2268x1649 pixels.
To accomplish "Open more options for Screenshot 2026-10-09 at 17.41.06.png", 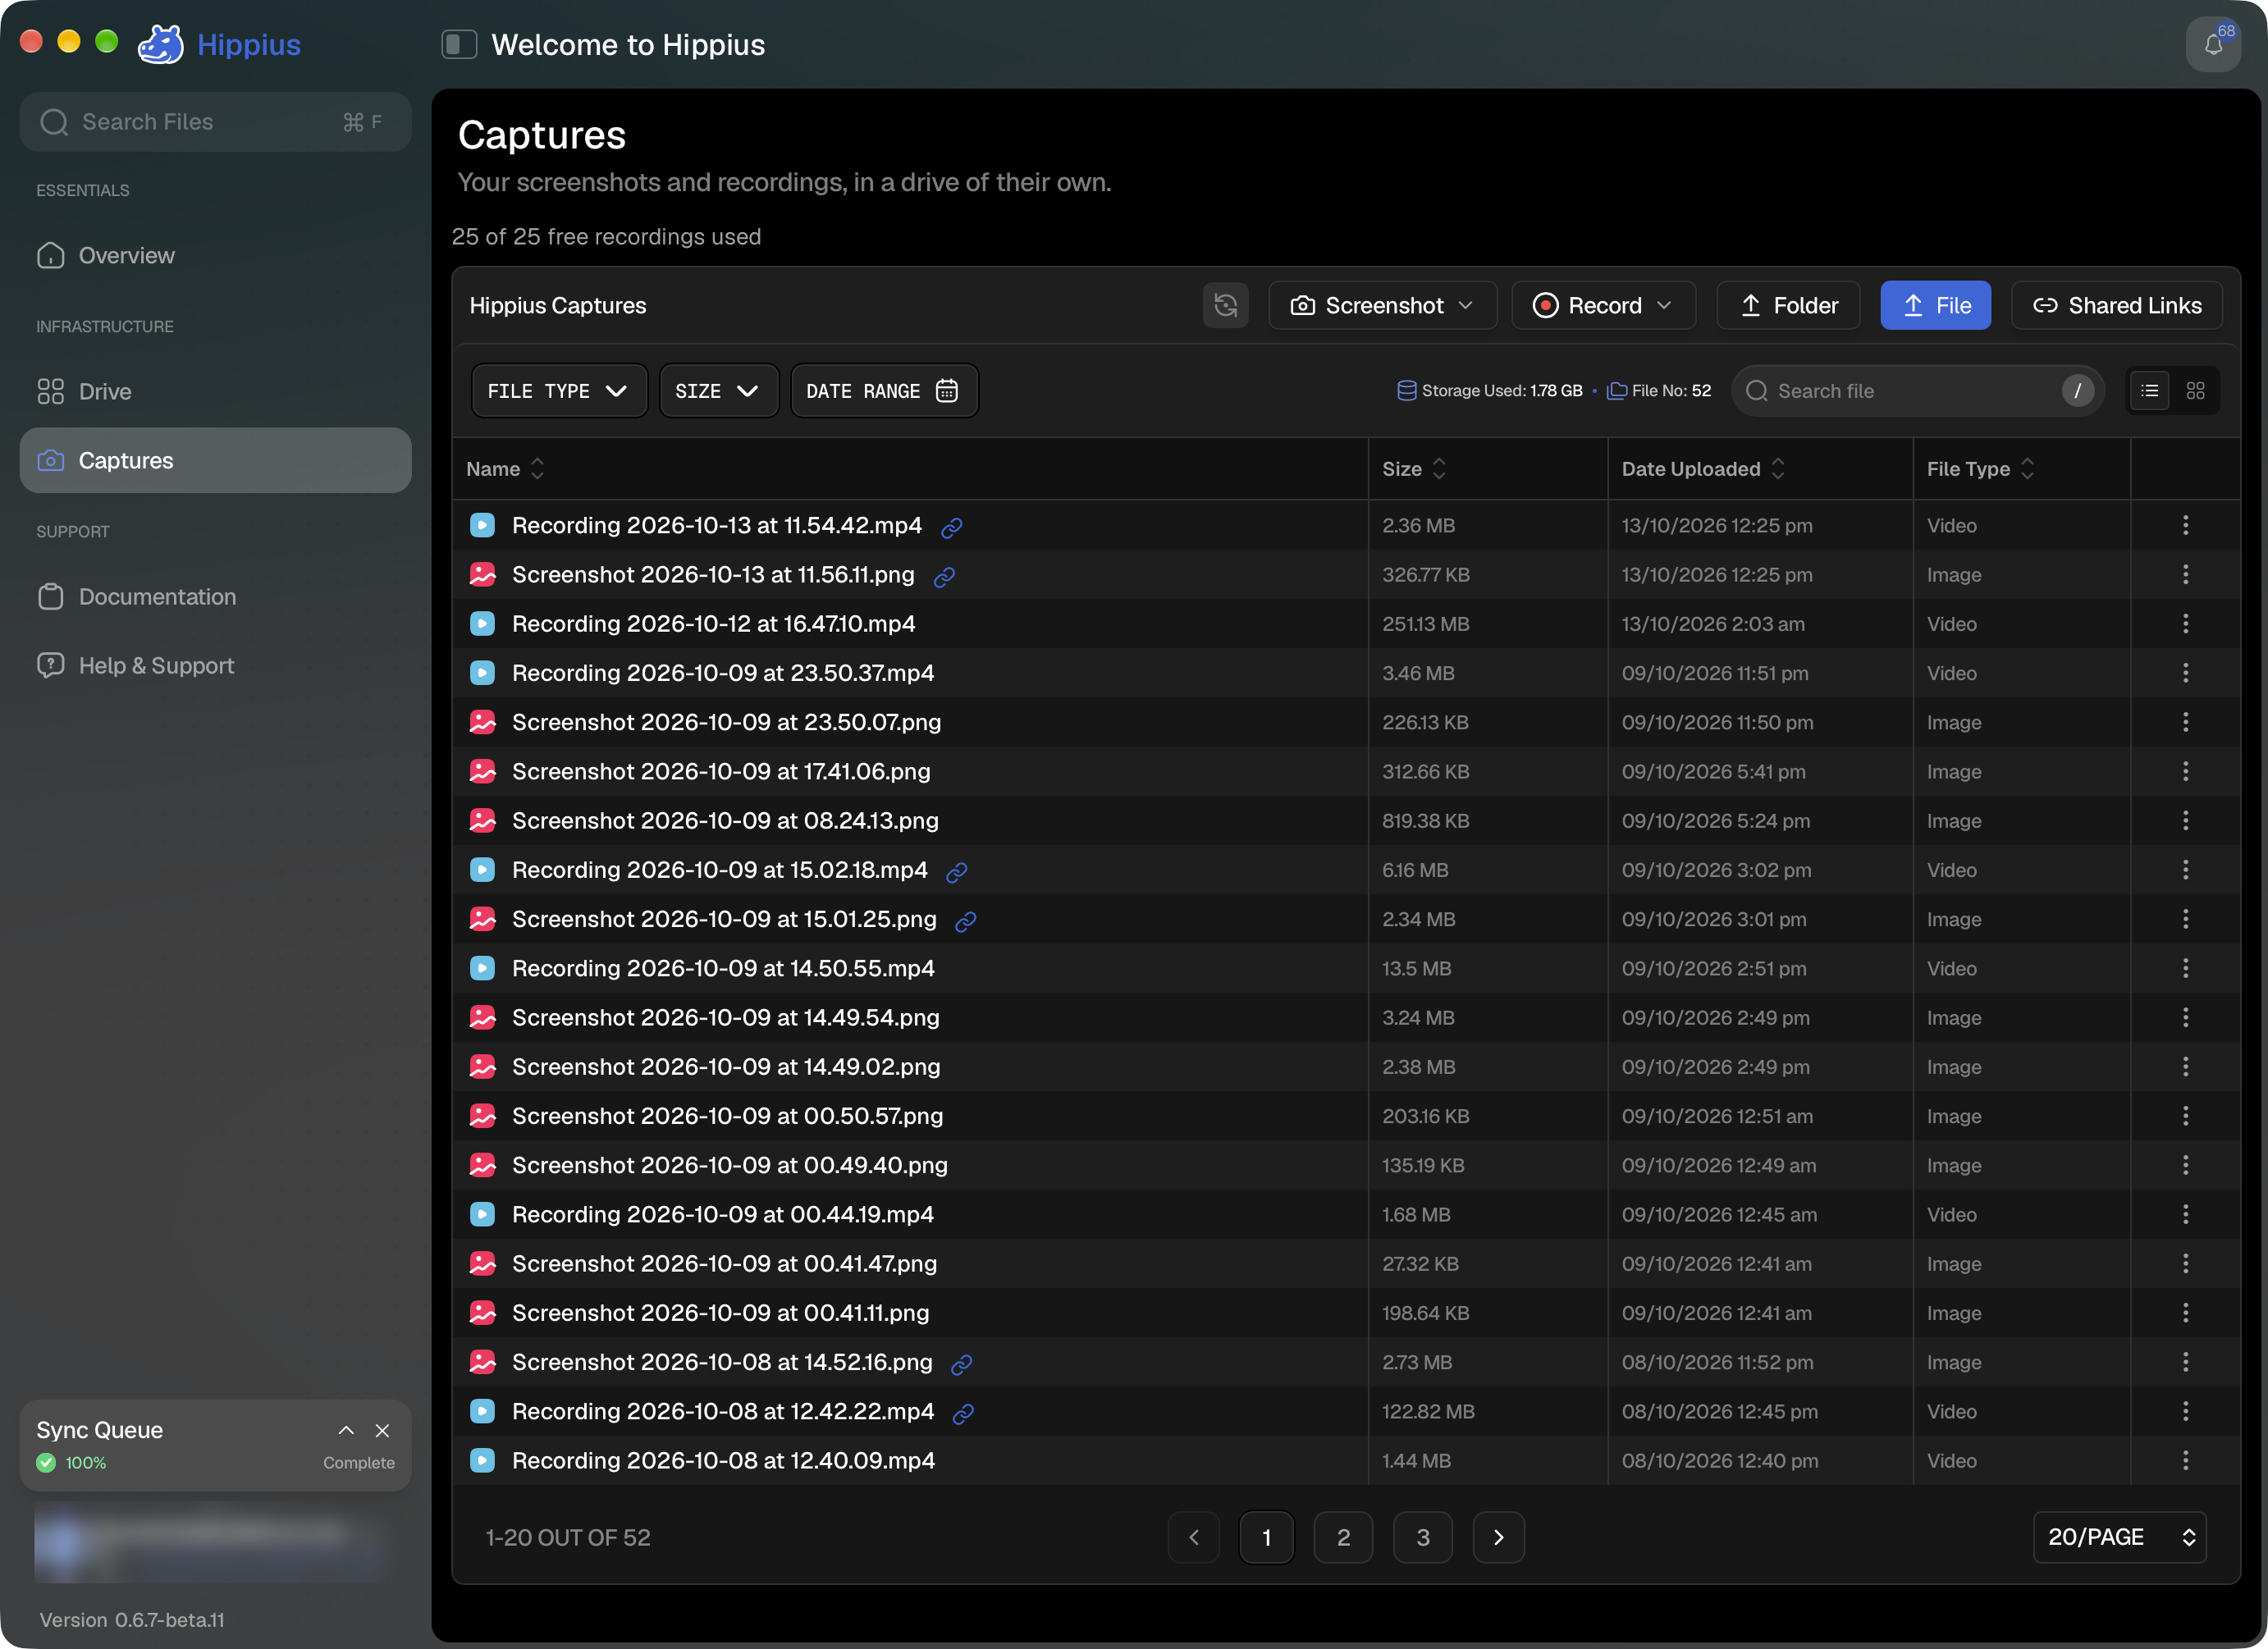I will [x=2185, y=771].
